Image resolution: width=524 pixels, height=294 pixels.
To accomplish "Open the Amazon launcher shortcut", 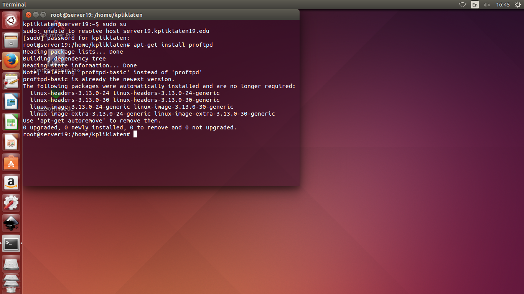I will point(11,183).
